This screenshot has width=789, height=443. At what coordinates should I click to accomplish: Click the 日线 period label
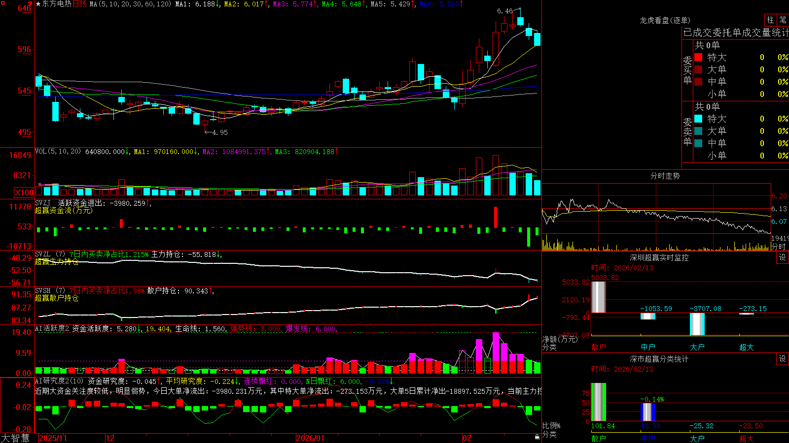79,4
